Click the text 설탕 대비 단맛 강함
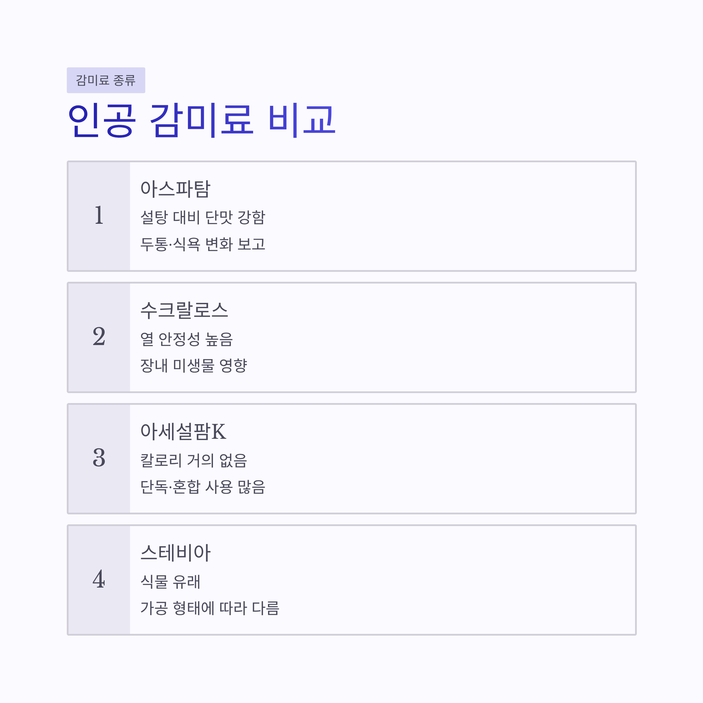Screen dimensions: 703x703 203,218
